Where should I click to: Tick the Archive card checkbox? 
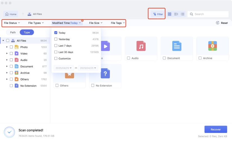tap(200, 58)
